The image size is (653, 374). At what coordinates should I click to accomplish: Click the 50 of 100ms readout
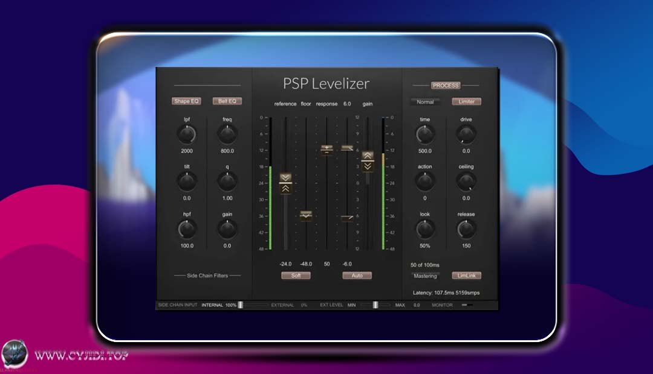pyautogui.click(x=425, y=265)
